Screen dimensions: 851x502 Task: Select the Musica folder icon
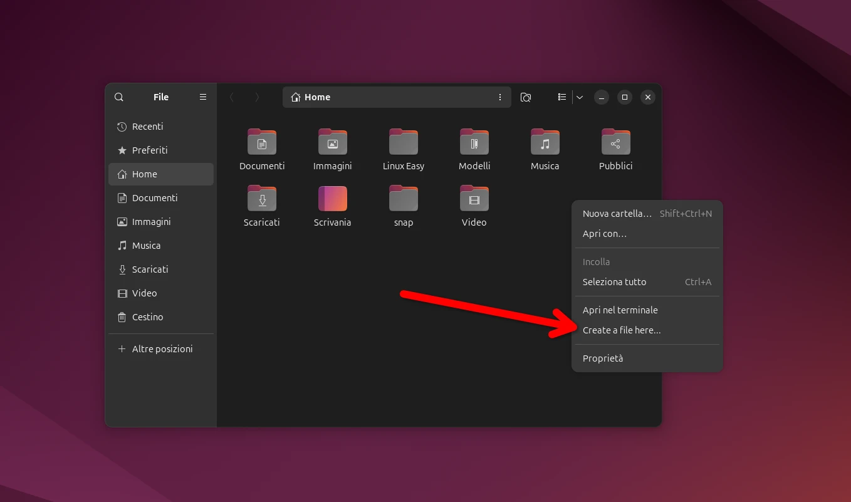click(x=545, y=141)
